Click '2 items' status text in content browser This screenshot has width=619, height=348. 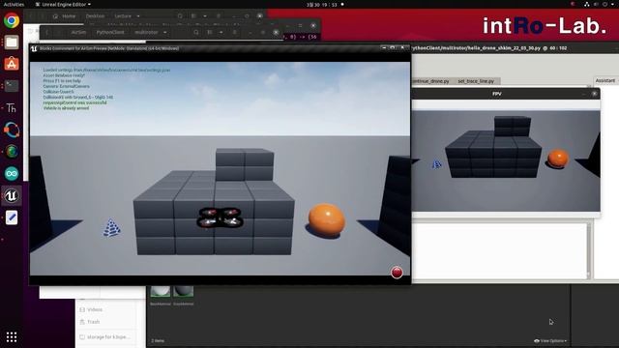[x=158, y=341]
